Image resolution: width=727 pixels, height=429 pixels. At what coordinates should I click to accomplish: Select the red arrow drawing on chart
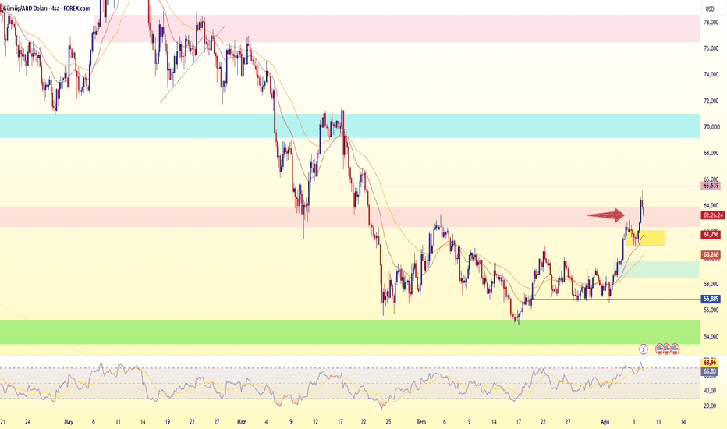pyautogui.click(x=605, y=214)
